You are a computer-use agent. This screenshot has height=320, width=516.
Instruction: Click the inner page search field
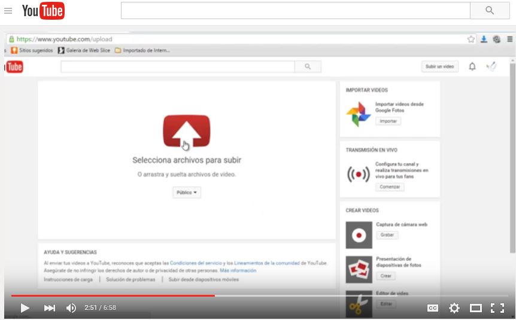(x=178, y=66)
